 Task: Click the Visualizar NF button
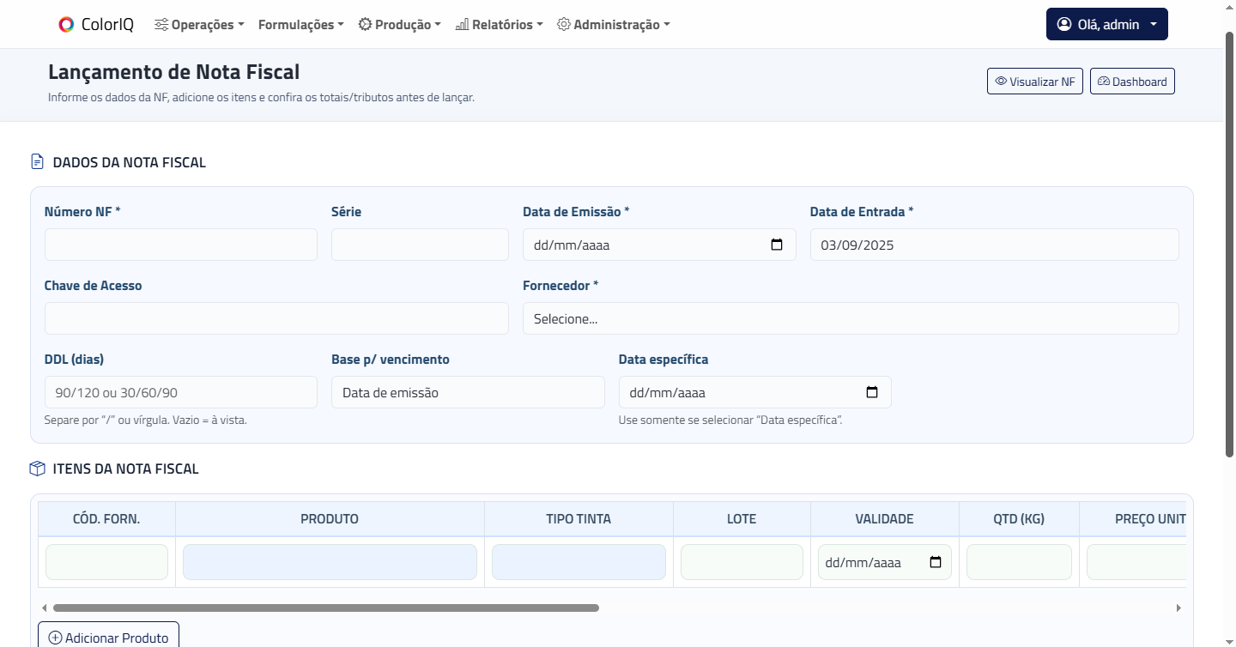(x=1035, y=82)
